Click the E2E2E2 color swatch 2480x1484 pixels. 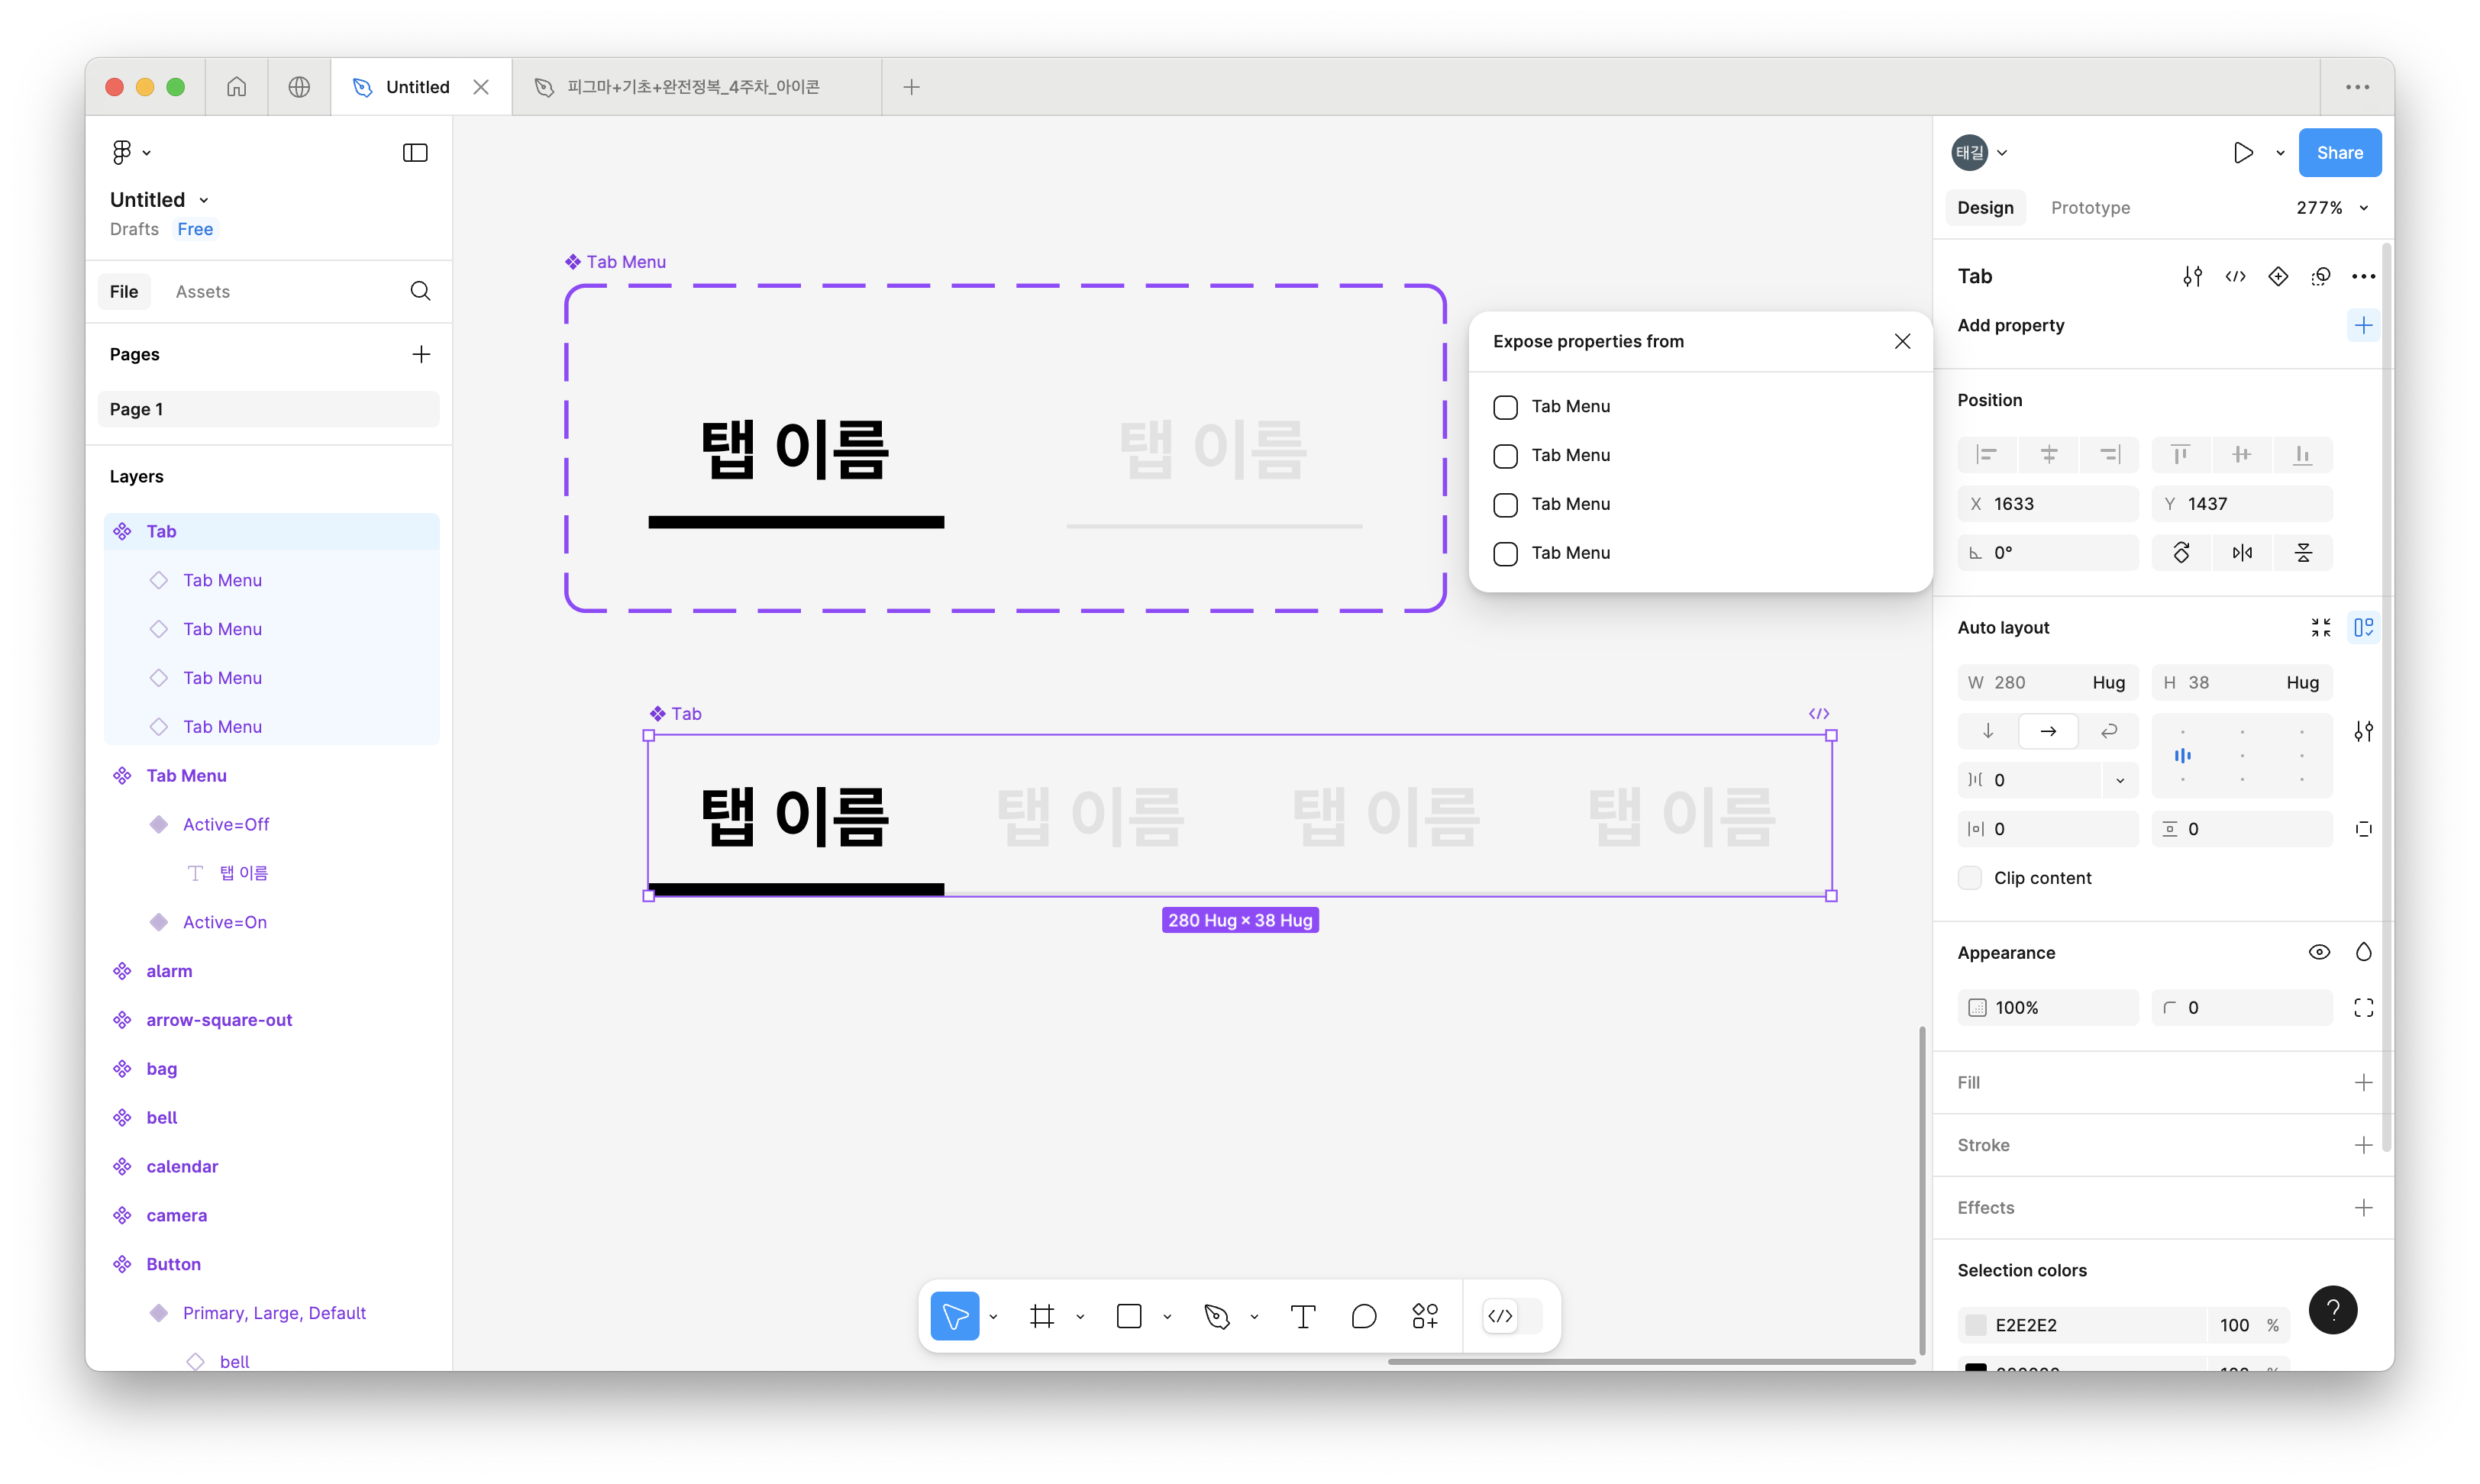[x=1975, y=1325]
